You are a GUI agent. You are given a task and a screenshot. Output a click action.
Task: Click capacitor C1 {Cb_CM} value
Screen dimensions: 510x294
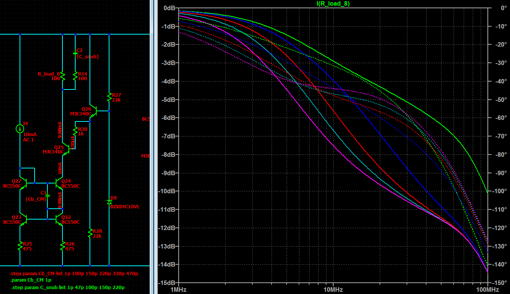[36, 199]
